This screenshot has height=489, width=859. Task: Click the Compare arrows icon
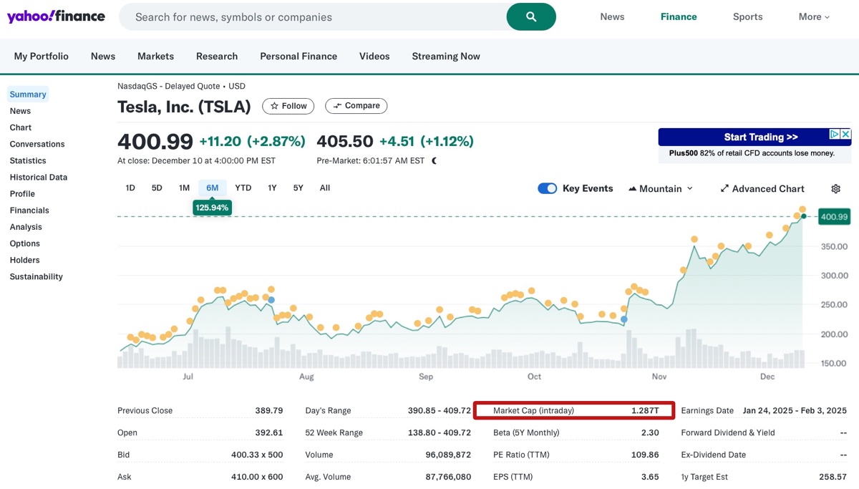tap(337, 105)
